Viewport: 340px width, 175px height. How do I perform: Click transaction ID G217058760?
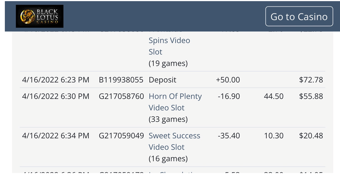coord(121,96)
